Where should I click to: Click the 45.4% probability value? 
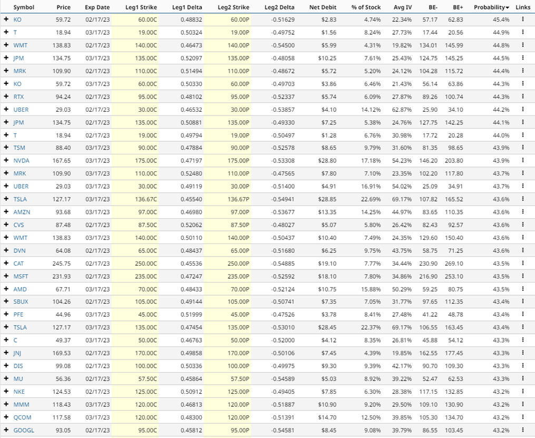pos(501,20)
